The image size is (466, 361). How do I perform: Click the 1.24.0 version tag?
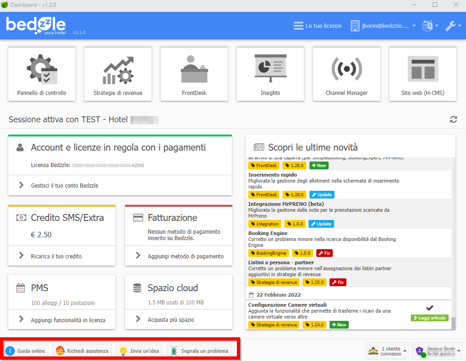pyautogui.click(x=314, y=325)
